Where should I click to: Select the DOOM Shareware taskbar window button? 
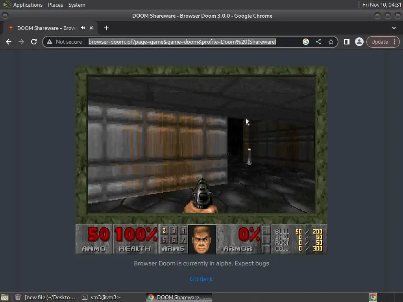179,297
